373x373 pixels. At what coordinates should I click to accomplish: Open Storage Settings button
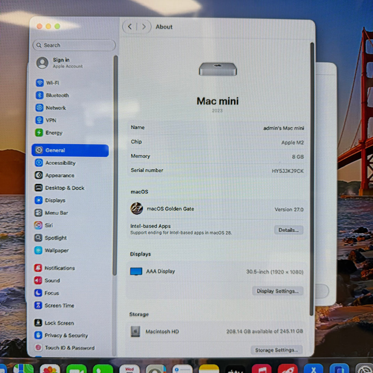(276, 350)
